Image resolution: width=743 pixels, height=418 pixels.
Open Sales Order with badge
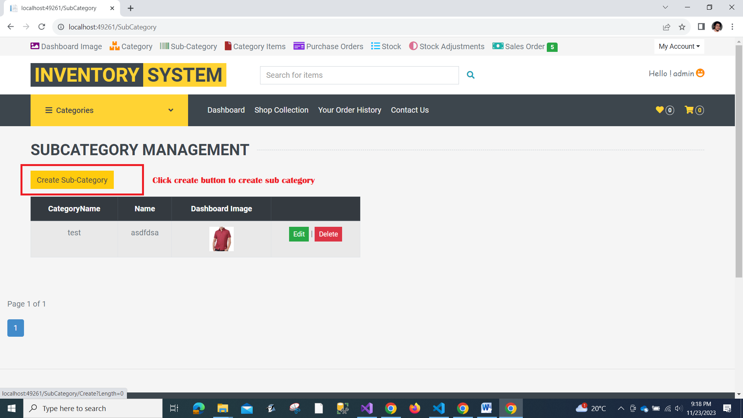tap(524, 46)
